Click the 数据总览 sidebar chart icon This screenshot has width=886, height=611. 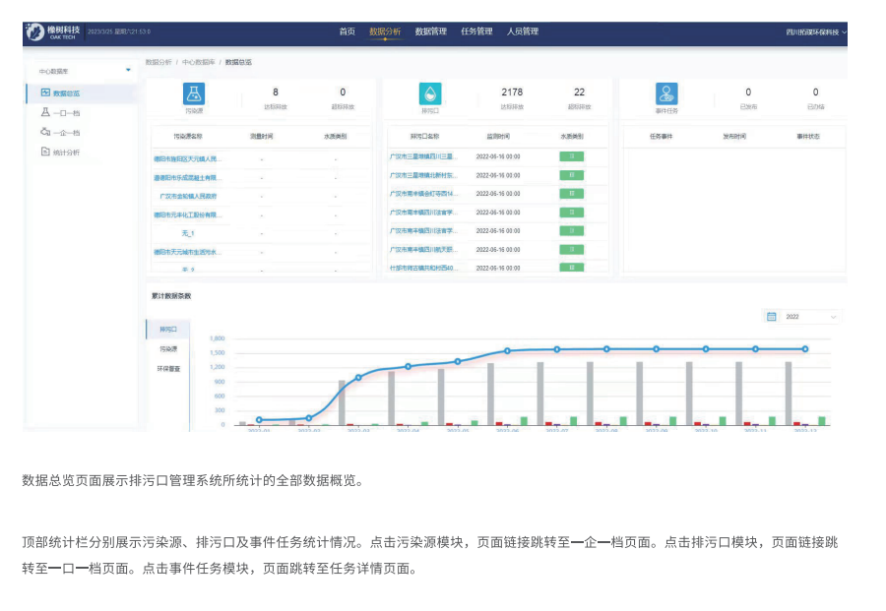(45, 93)
